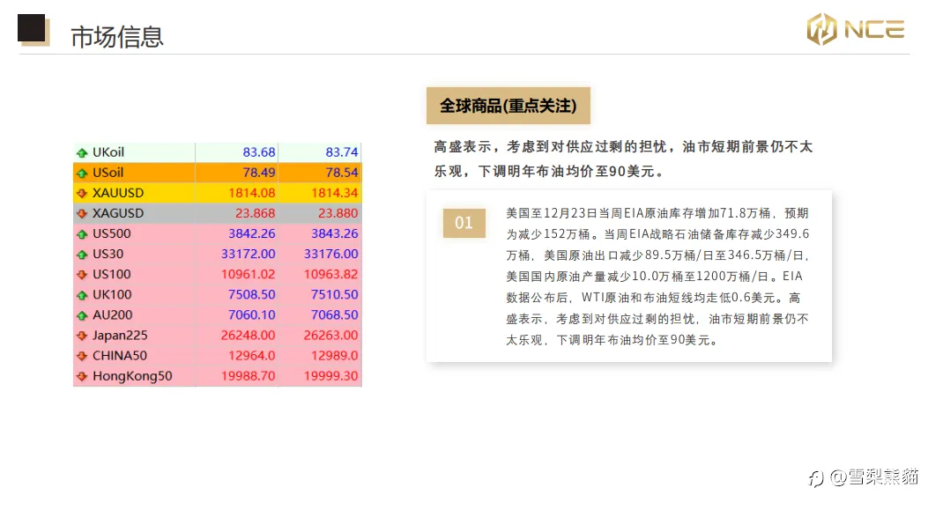928x510 pixels.
Task: Click XAGUSD ask price 23.880
Action: (x=338, y=213)
